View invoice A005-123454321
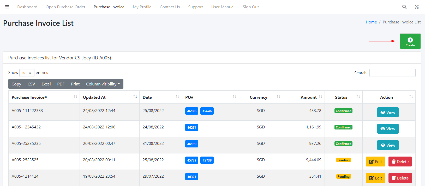The height and width of the screenshot is (186, 425). click(388, 129)
